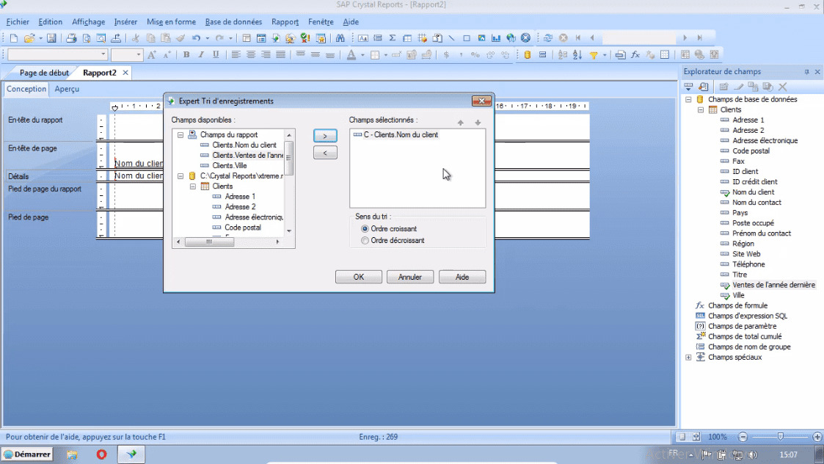Select the Ordre décroissant radio button
Screen dimensions: 824x464
point(365,241)
